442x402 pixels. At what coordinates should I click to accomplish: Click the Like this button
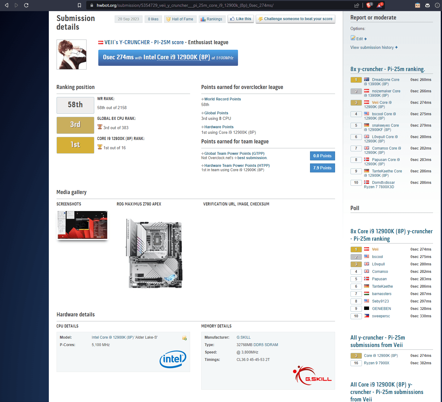[241, 19]
